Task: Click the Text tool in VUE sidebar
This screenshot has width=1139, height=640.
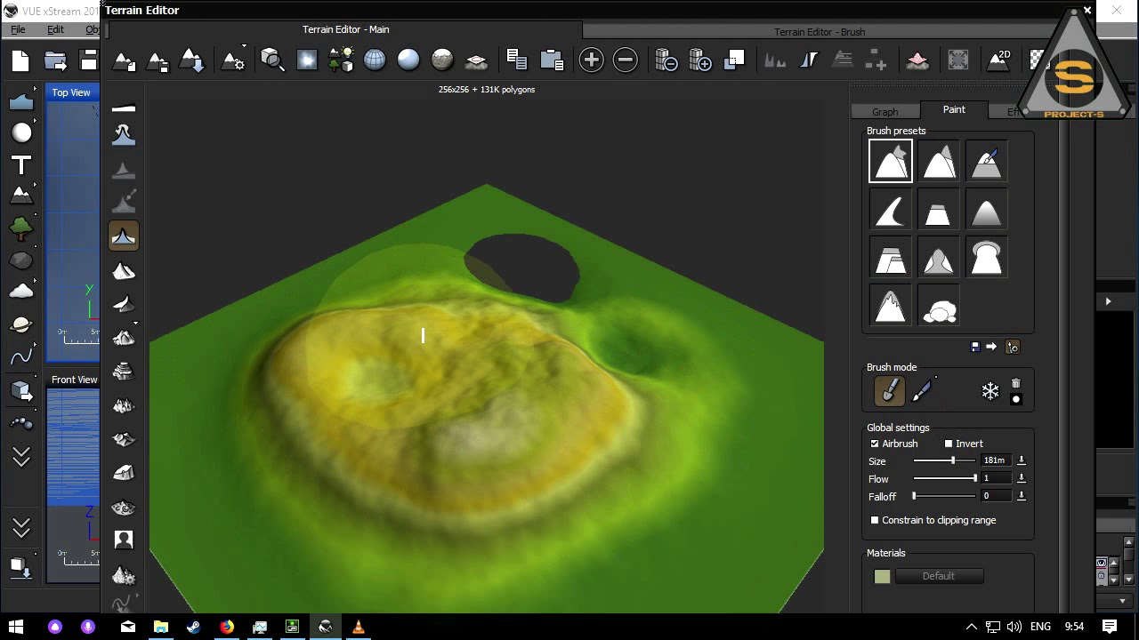Action: click(21, 165)
